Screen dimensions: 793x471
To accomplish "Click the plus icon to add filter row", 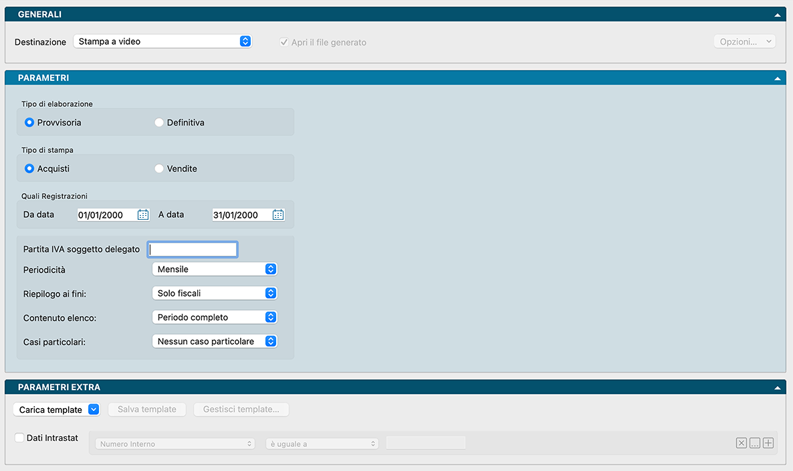I will [x=768, y=443].
